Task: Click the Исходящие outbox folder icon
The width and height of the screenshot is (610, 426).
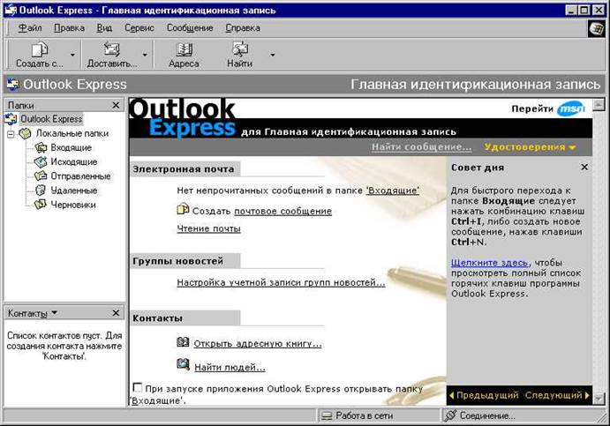Action: [x=41, y=161]
